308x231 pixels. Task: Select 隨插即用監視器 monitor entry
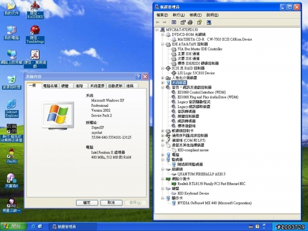click(190, 165)
